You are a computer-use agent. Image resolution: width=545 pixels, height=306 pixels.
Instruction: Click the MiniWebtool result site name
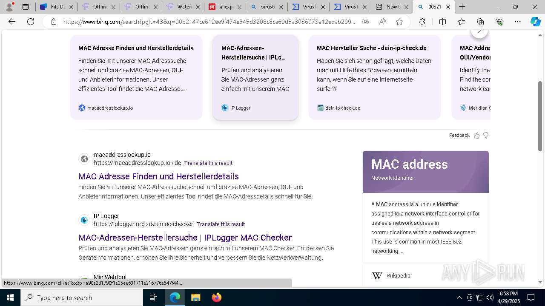(x=110, y=277)
